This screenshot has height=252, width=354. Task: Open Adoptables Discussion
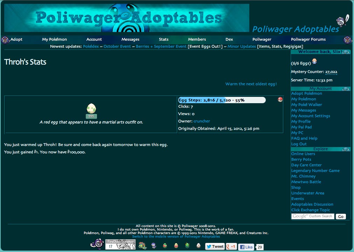[312, 204]
